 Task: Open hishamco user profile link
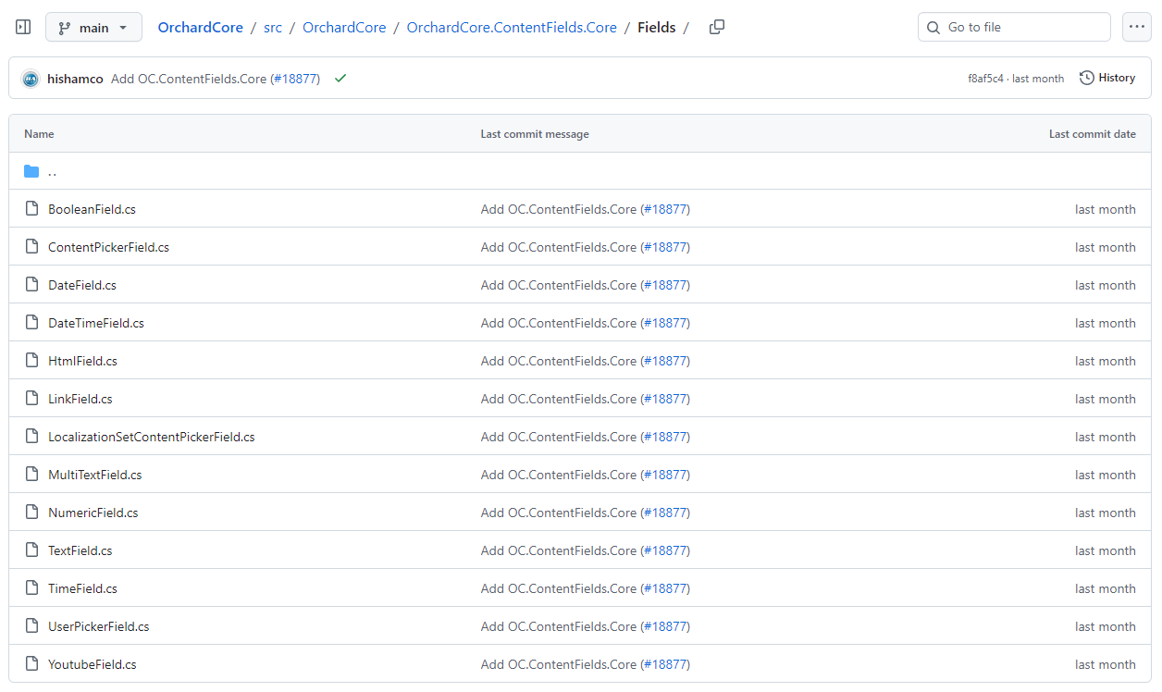[x=75, y=79]
